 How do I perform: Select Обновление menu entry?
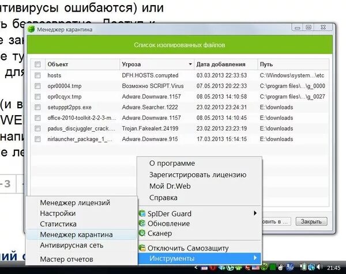pos(168,223)
